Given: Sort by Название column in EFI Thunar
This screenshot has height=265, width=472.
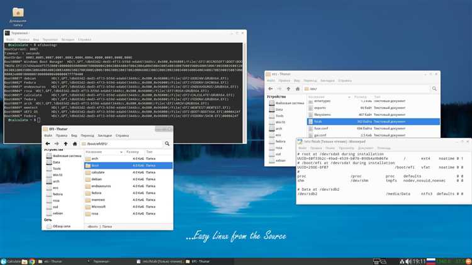Looking at the screenshot, I should coord(104,152).
